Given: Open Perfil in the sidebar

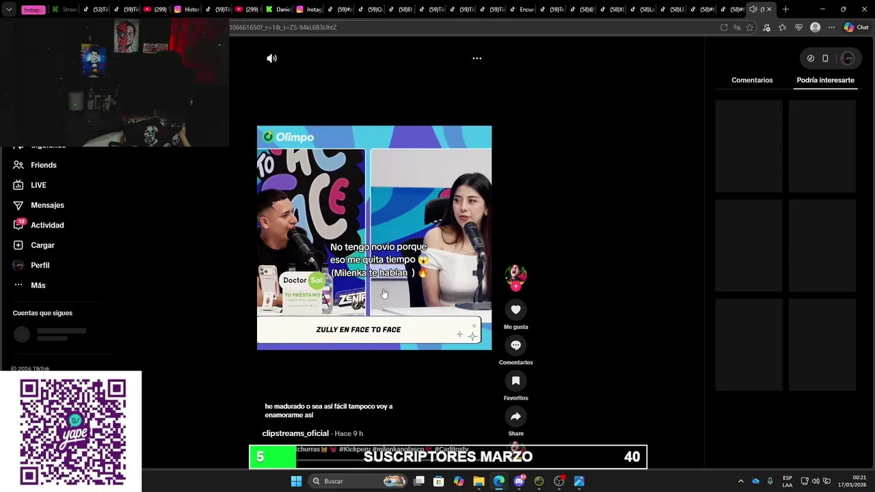Looking at the screenshot, I should (40, 265).
